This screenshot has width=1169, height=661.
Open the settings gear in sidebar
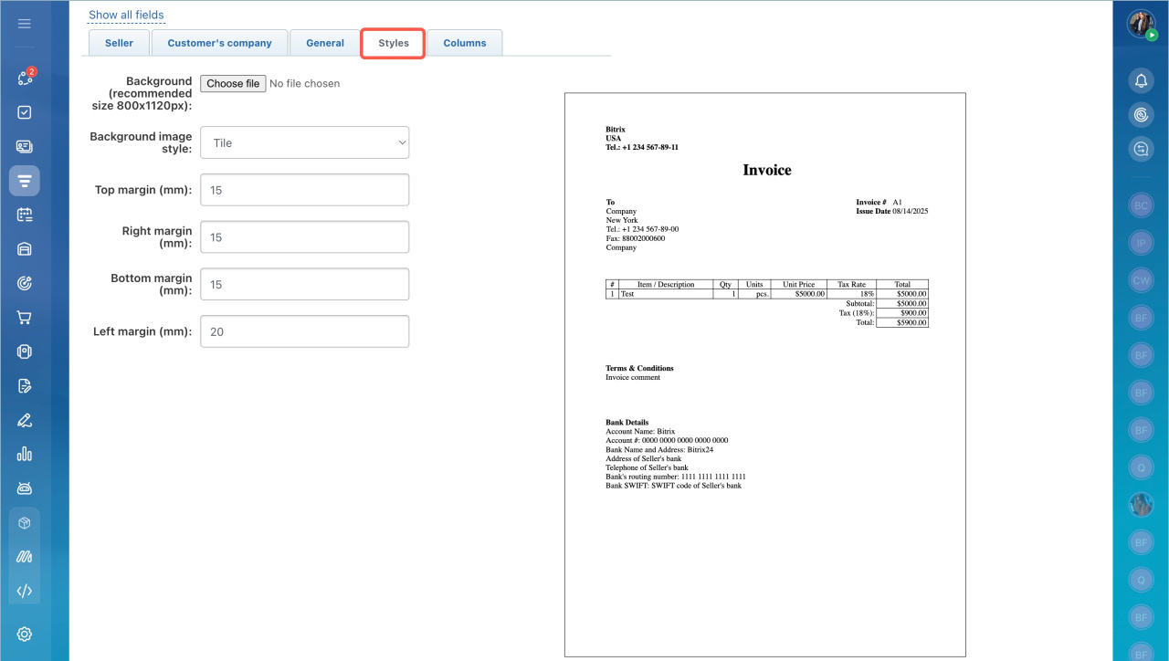(x=25, y=635)
